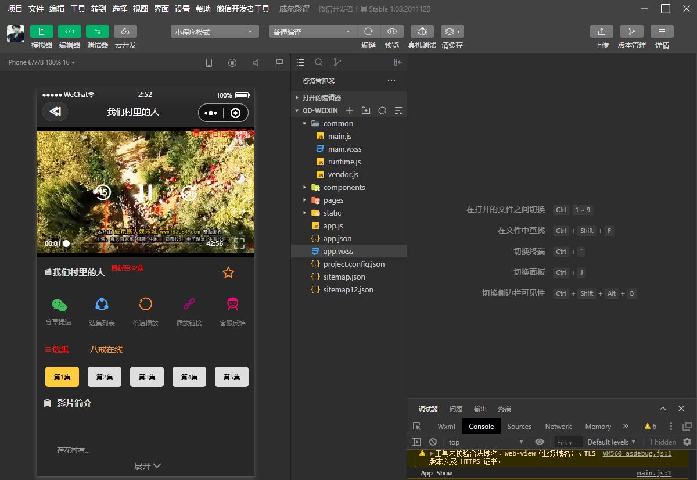Click the compile refresh icon

[x=368, y=31]
